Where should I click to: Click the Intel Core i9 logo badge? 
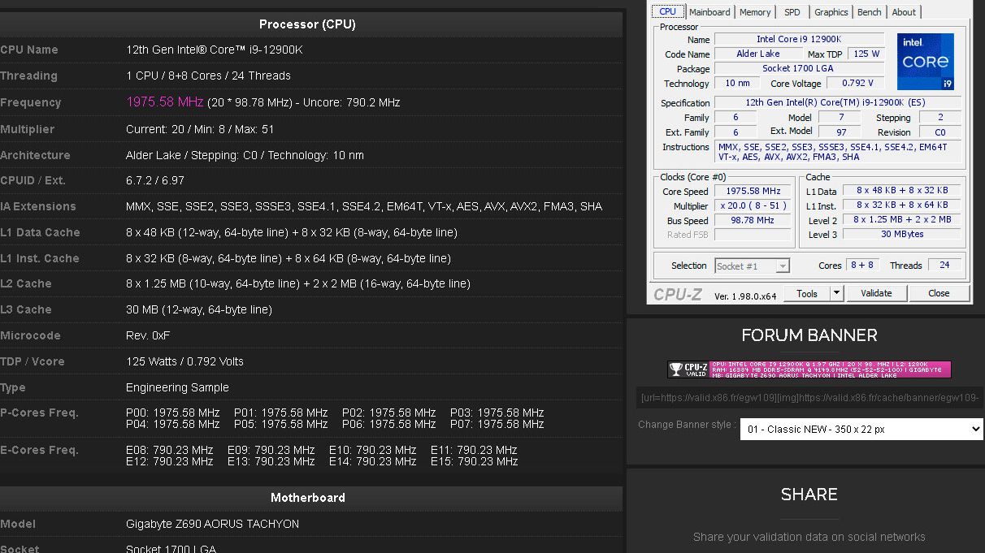(x=926, y=61)
